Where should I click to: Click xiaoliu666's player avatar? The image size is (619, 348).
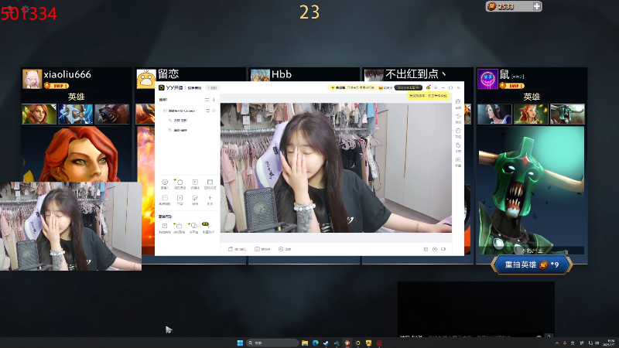(32, 79)
